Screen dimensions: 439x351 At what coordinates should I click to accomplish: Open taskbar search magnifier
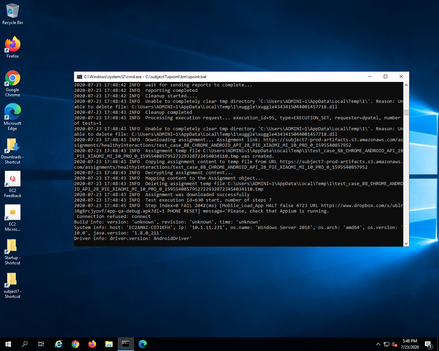[25, 344]
